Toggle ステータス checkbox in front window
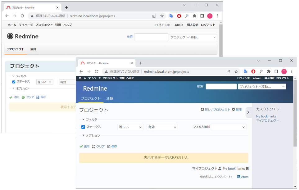The height and width of the screenshot is (190, 299). coord(83,127)
